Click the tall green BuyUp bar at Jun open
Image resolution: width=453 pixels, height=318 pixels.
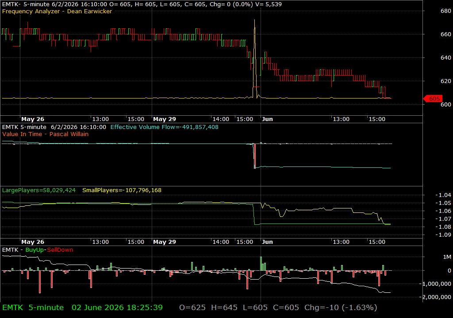tap(261, 264)
